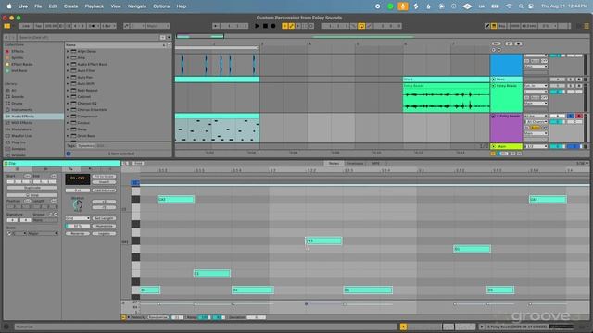Click the Fit to Scale button
The width and height of the screenshot is (593, 333).
[x=104, y=177]
